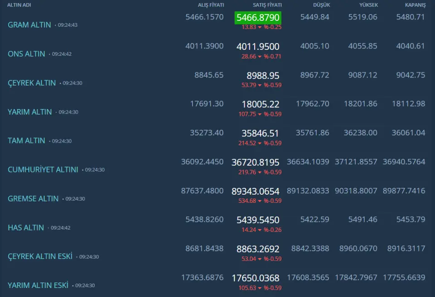This screenshot has width=435, height=297.
Task: Open TAM ALTIN details
Action: tap(26, 141)
